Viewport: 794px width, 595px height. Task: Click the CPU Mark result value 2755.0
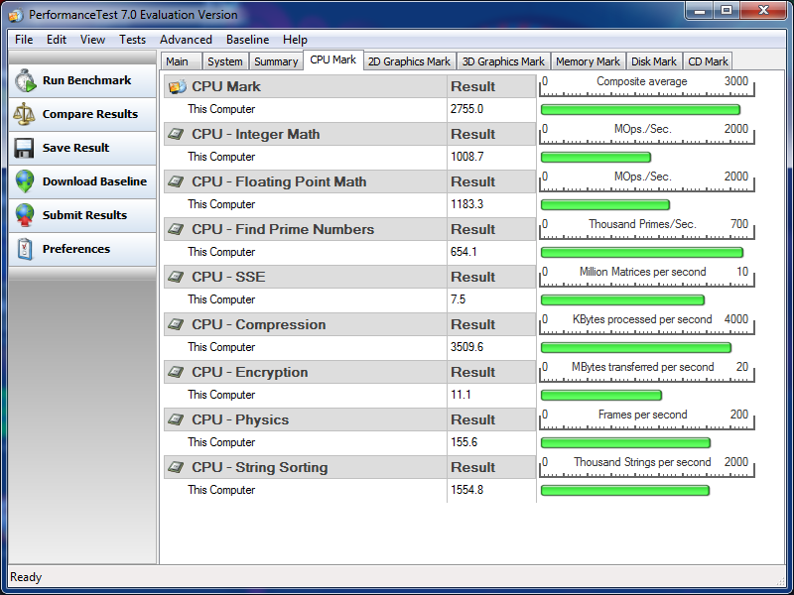click(x=466, y=109)
